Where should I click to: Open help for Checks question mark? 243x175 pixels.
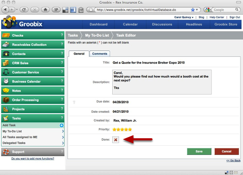pos(62,35)
